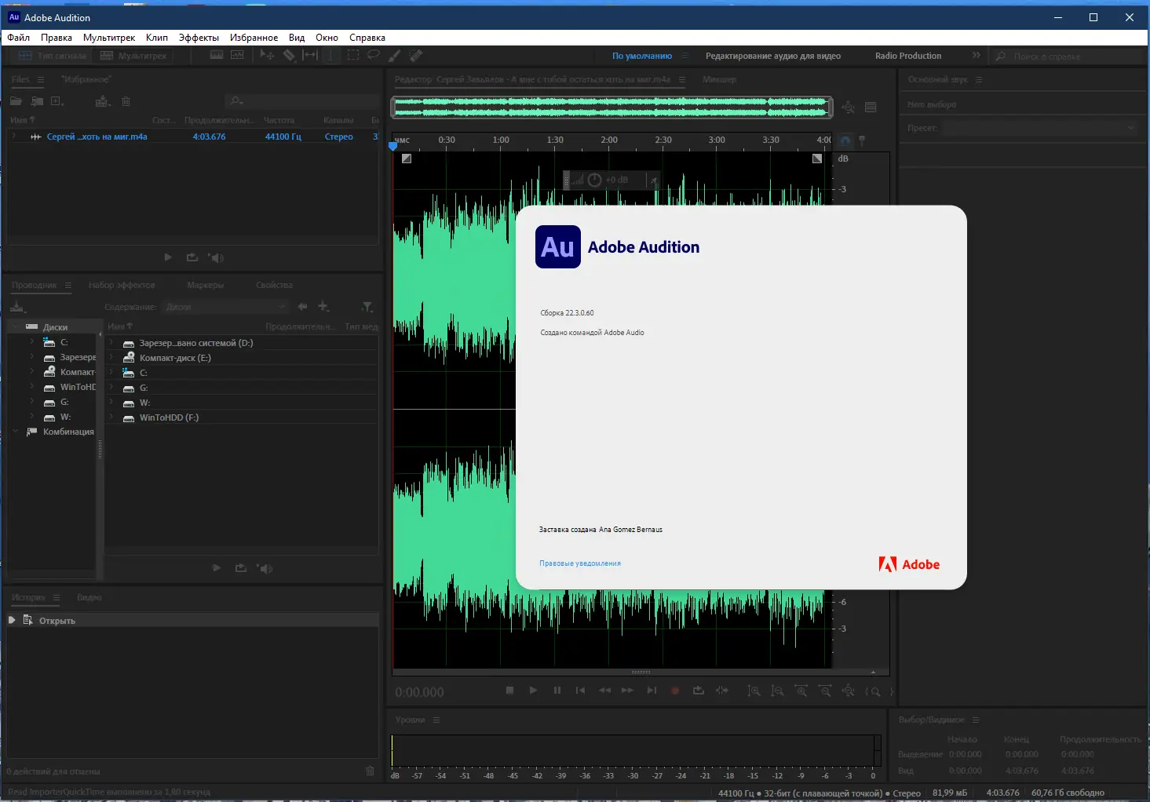Select the Slip tool
Image resolution: width=1150 pixels, height=802 pixels.
coord(311,55)
